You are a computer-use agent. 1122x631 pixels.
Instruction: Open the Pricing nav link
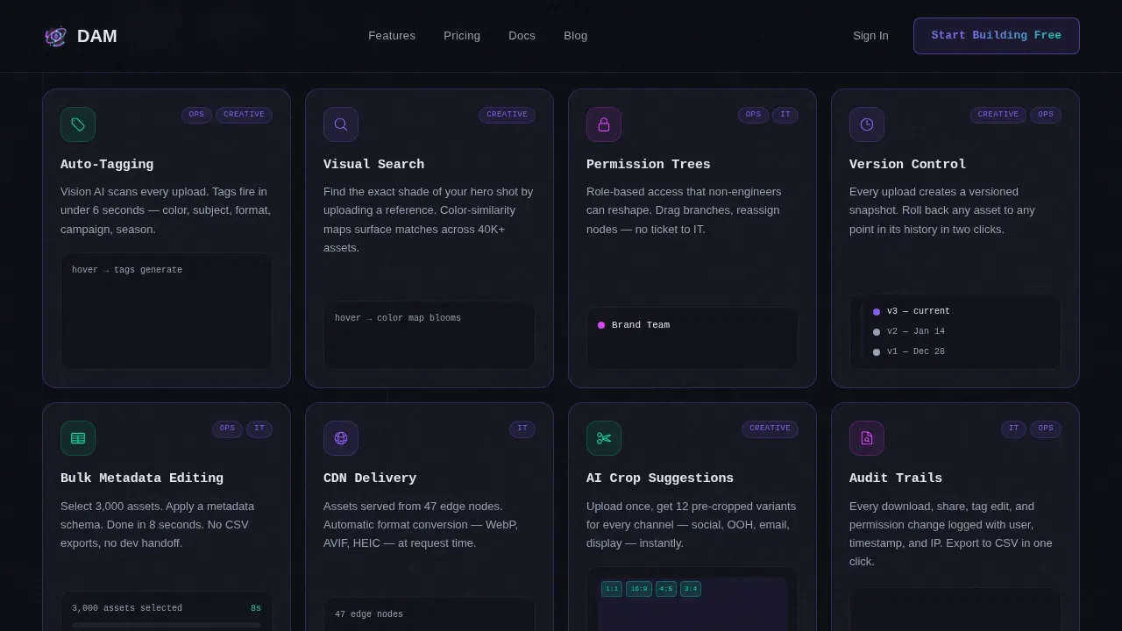(x=462, y=36)
